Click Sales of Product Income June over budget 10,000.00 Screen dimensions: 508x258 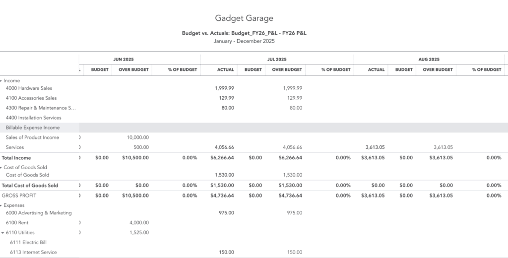(x=138, y=137)
